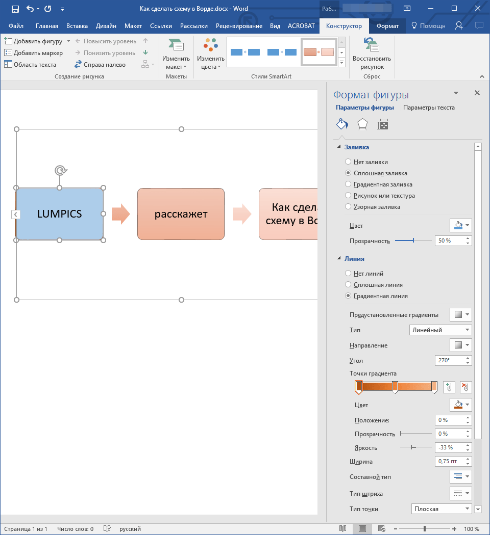Open the Effects pentagon icon tab
The width and height of the screenshot is (490, 535).
(x=362, y=124)
